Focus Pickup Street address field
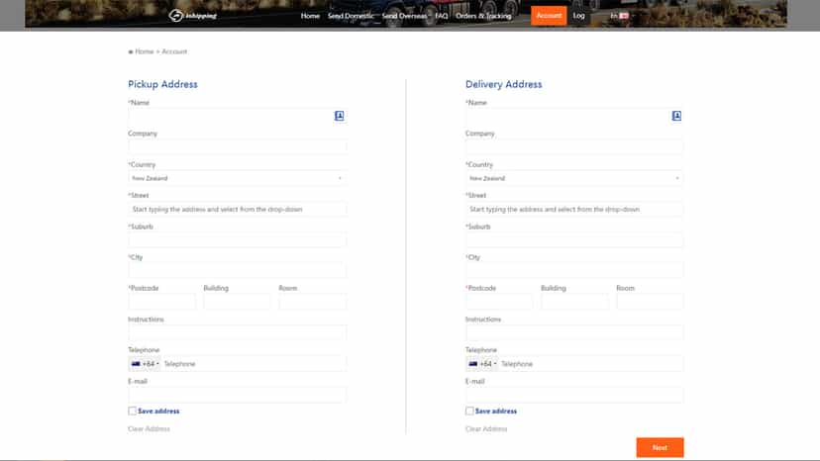Image resolution: width=820 pixels, height=461 pixels. (237, 209)
